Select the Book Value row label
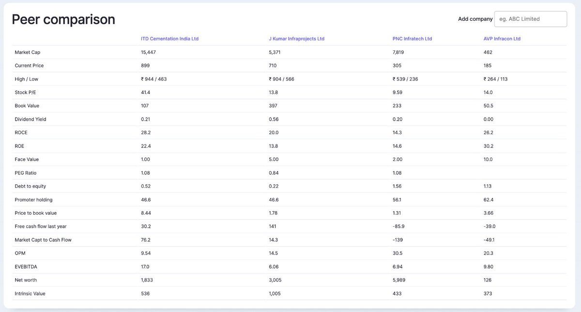This screenshot has height=312, width=581. (27, 106)
